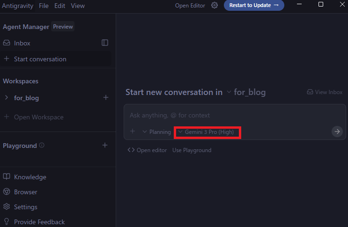Click the Open Editor link in title bar
This screenshot has height=227, width=348.
point(190,6)
